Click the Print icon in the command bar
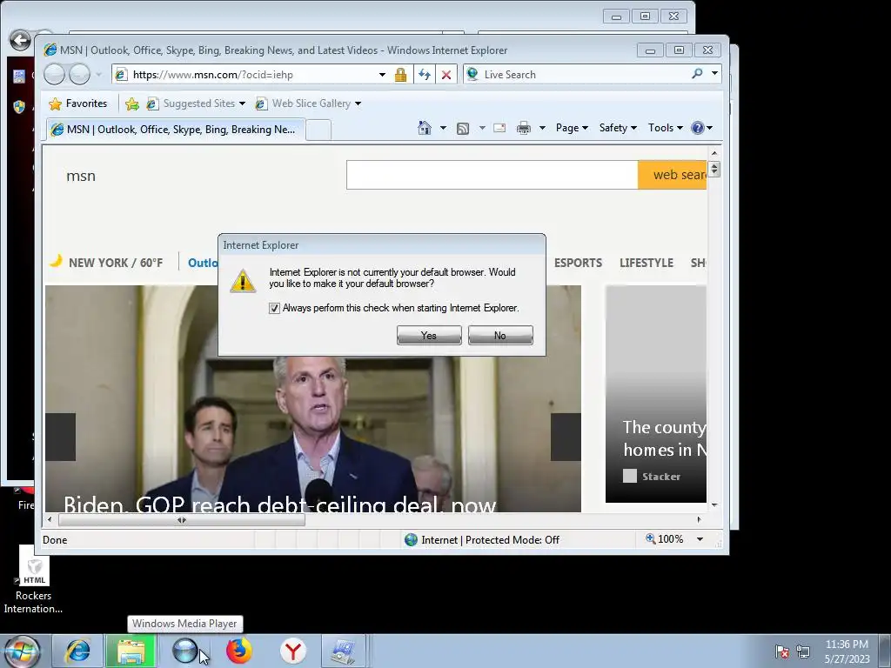 coord(523,129)
